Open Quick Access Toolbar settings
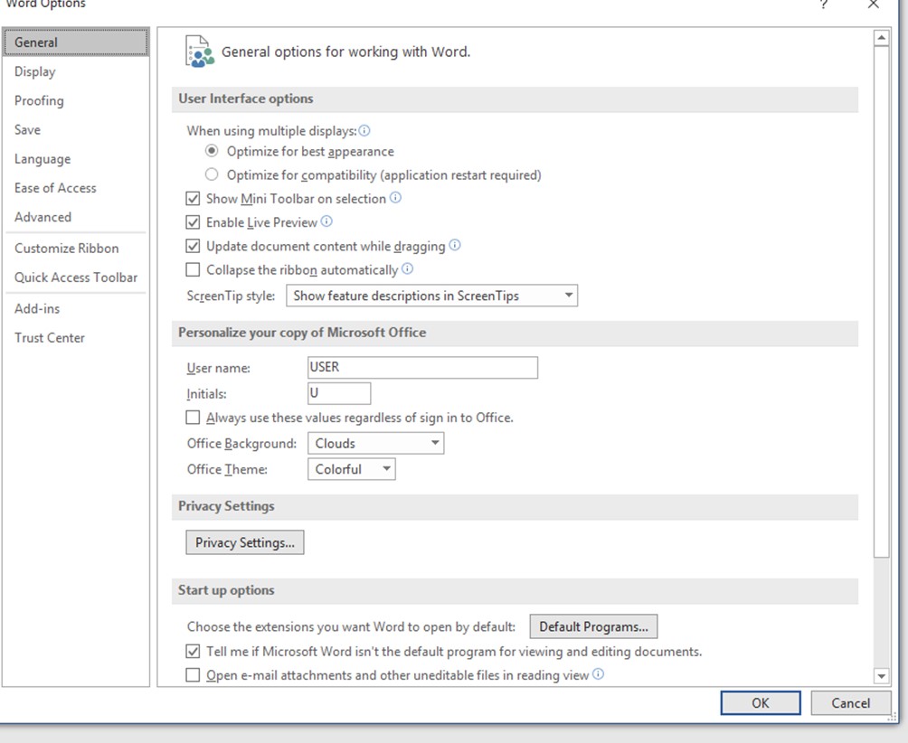This screenshot has width=908, height=743. (x=76, y=277)
